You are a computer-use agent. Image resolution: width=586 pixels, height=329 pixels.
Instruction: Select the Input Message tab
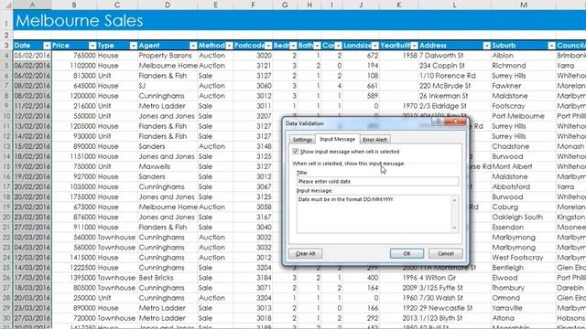click(x=338, y=139)
